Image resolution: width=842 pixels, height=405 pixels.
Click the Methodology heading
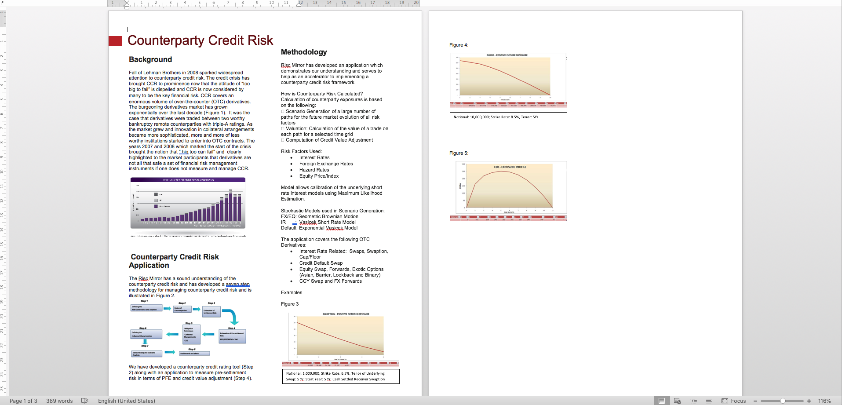(304, 52)
